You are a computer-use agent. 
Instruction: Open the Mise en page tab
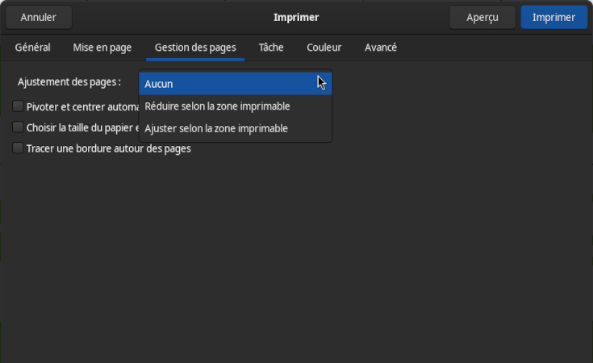pyautogui.click(x=102, y=48)
